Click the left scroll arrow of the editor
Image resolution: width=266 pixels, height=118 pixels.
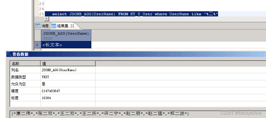tap(47, 19)
